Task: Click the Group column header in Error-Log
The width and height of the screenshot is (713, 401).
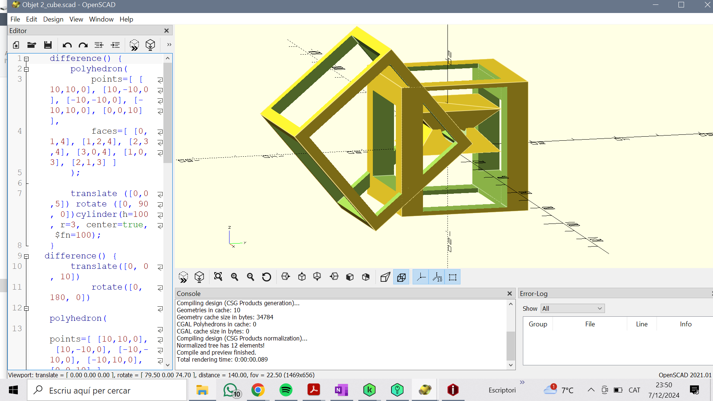Action: point(538,324)
